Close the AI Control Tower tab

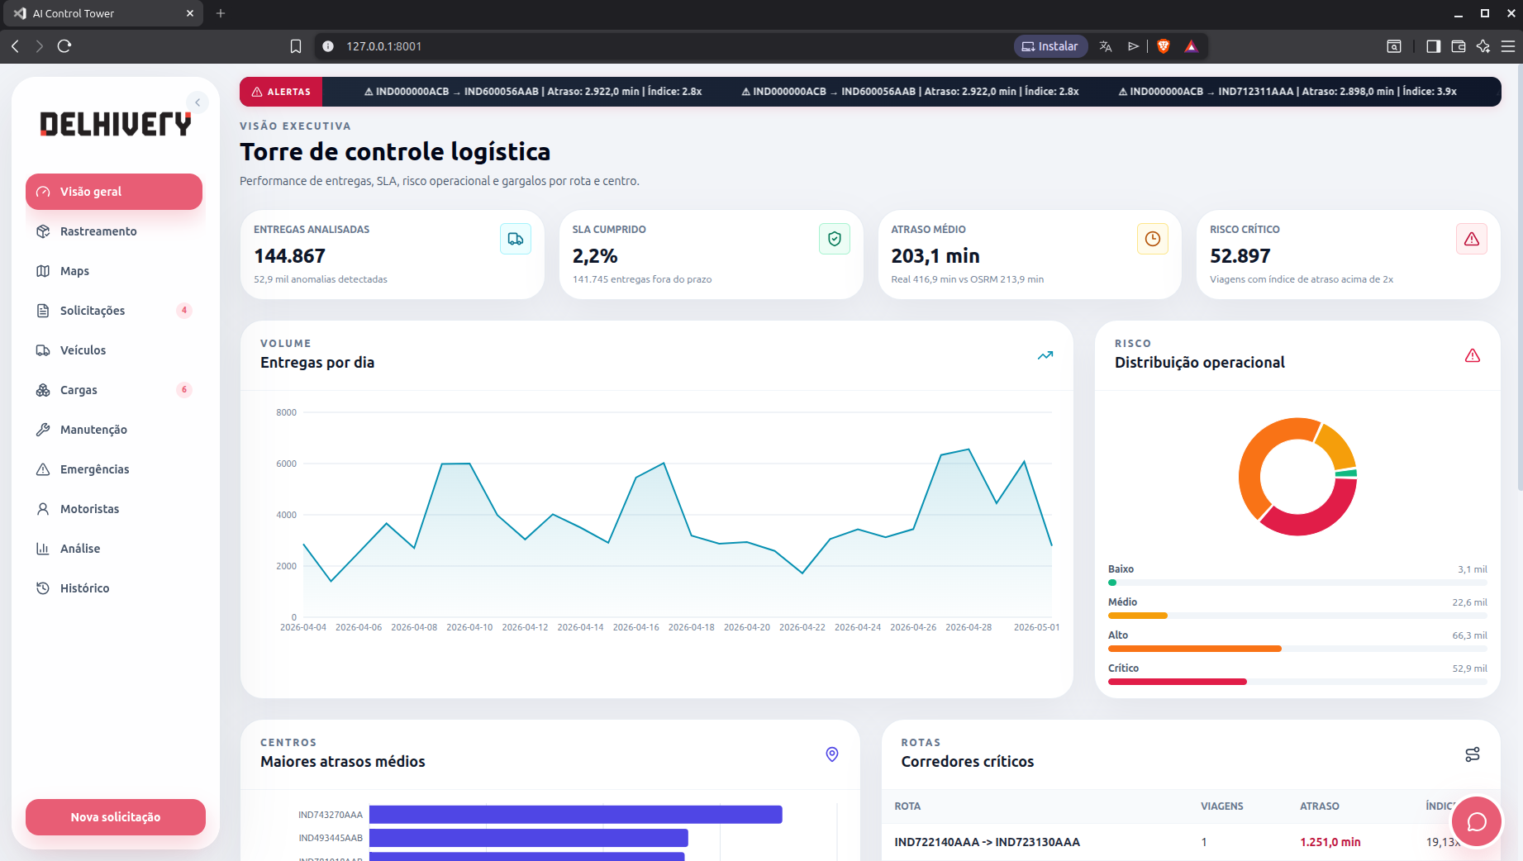click(190, 13)
